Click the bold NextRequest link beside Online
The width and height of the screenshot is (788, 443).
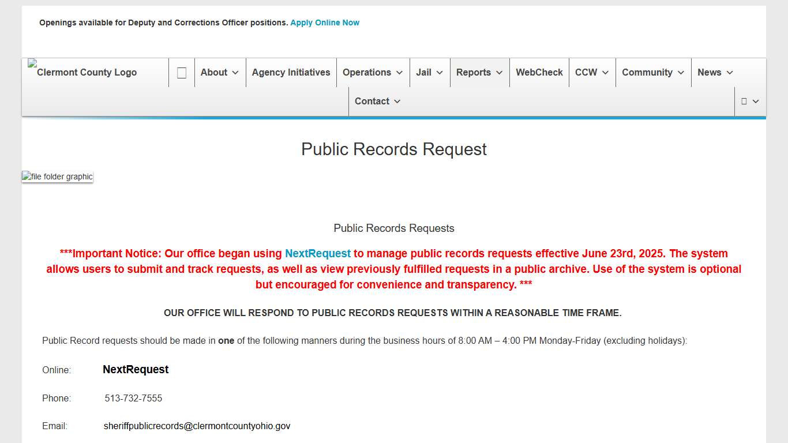click(136, 369)
